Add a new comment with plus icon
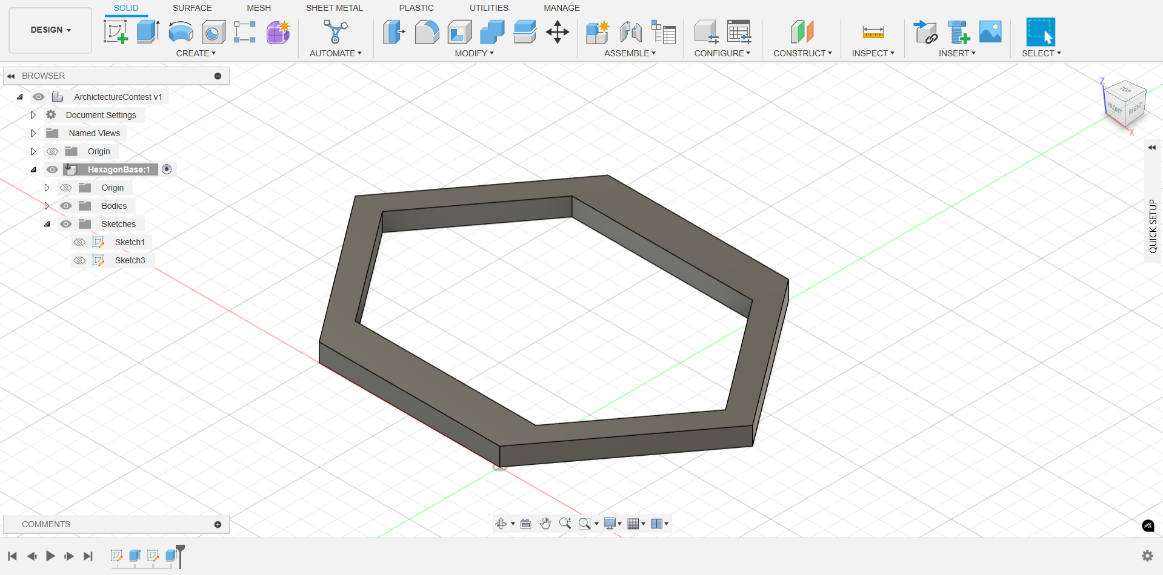Image resolution: width=1163 pixels, height=575 pixels. (218, 524)
